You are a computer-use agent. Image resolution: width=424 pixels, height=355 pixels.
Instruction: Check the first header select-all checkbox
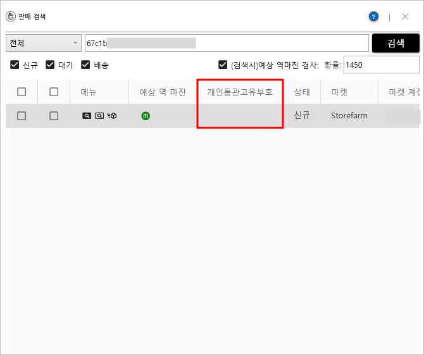22,92
